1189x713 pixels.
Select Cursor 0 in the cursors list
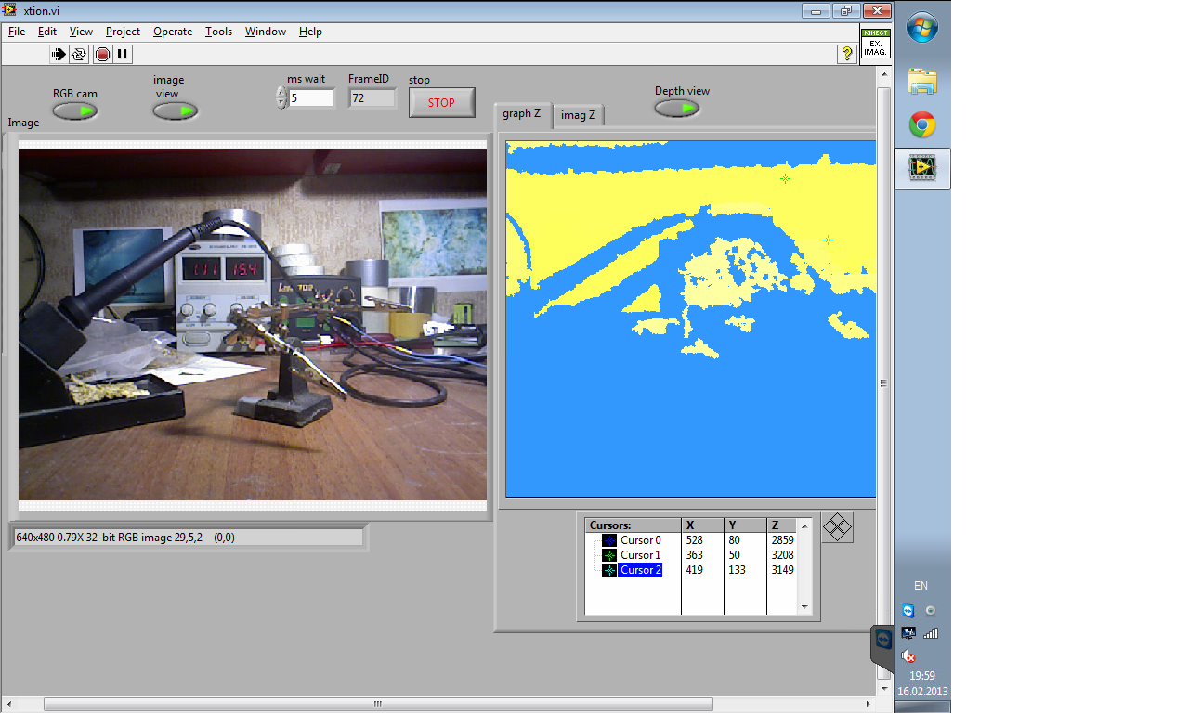pos(640,540)
